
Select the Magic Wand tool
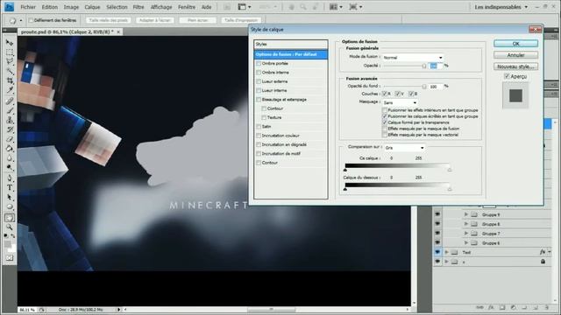pos(10,71)
